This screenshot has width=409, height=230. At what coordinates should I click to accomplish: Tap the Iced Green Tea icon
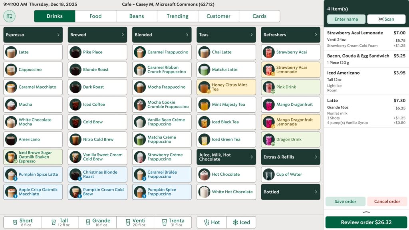pos(204,139)
